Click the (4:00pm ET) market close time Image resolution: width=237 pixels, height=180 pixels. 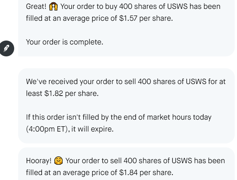point(47,129)
